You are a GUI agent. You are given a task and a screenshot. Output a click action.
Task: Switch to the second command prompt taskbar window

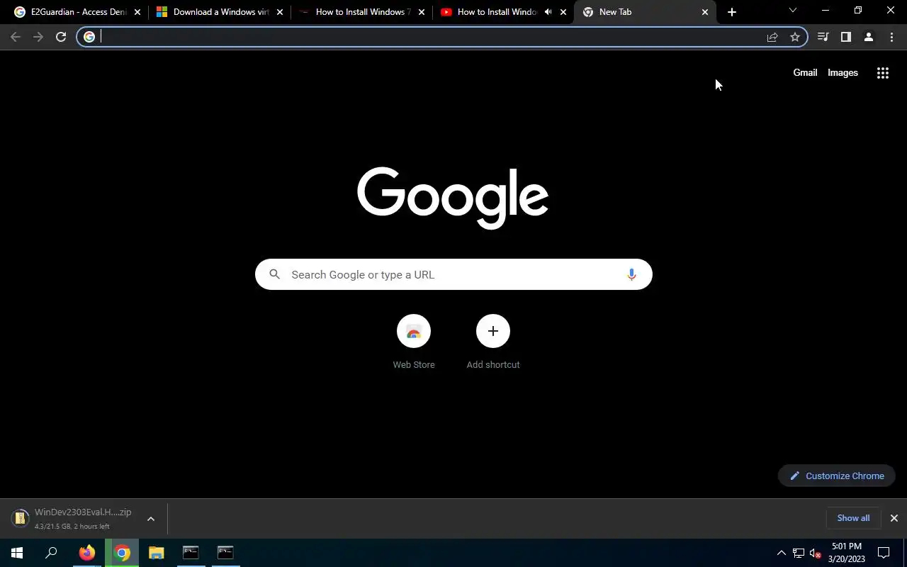click(x=225, y=553)
